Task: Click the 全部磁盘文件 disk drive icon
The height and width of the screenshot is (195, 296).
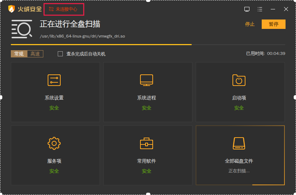Action: tap(239, 143)
